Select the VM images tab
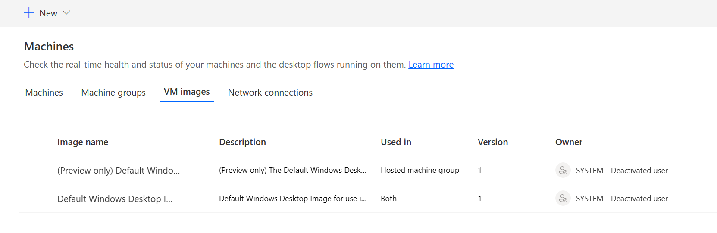 pos(187,92)
